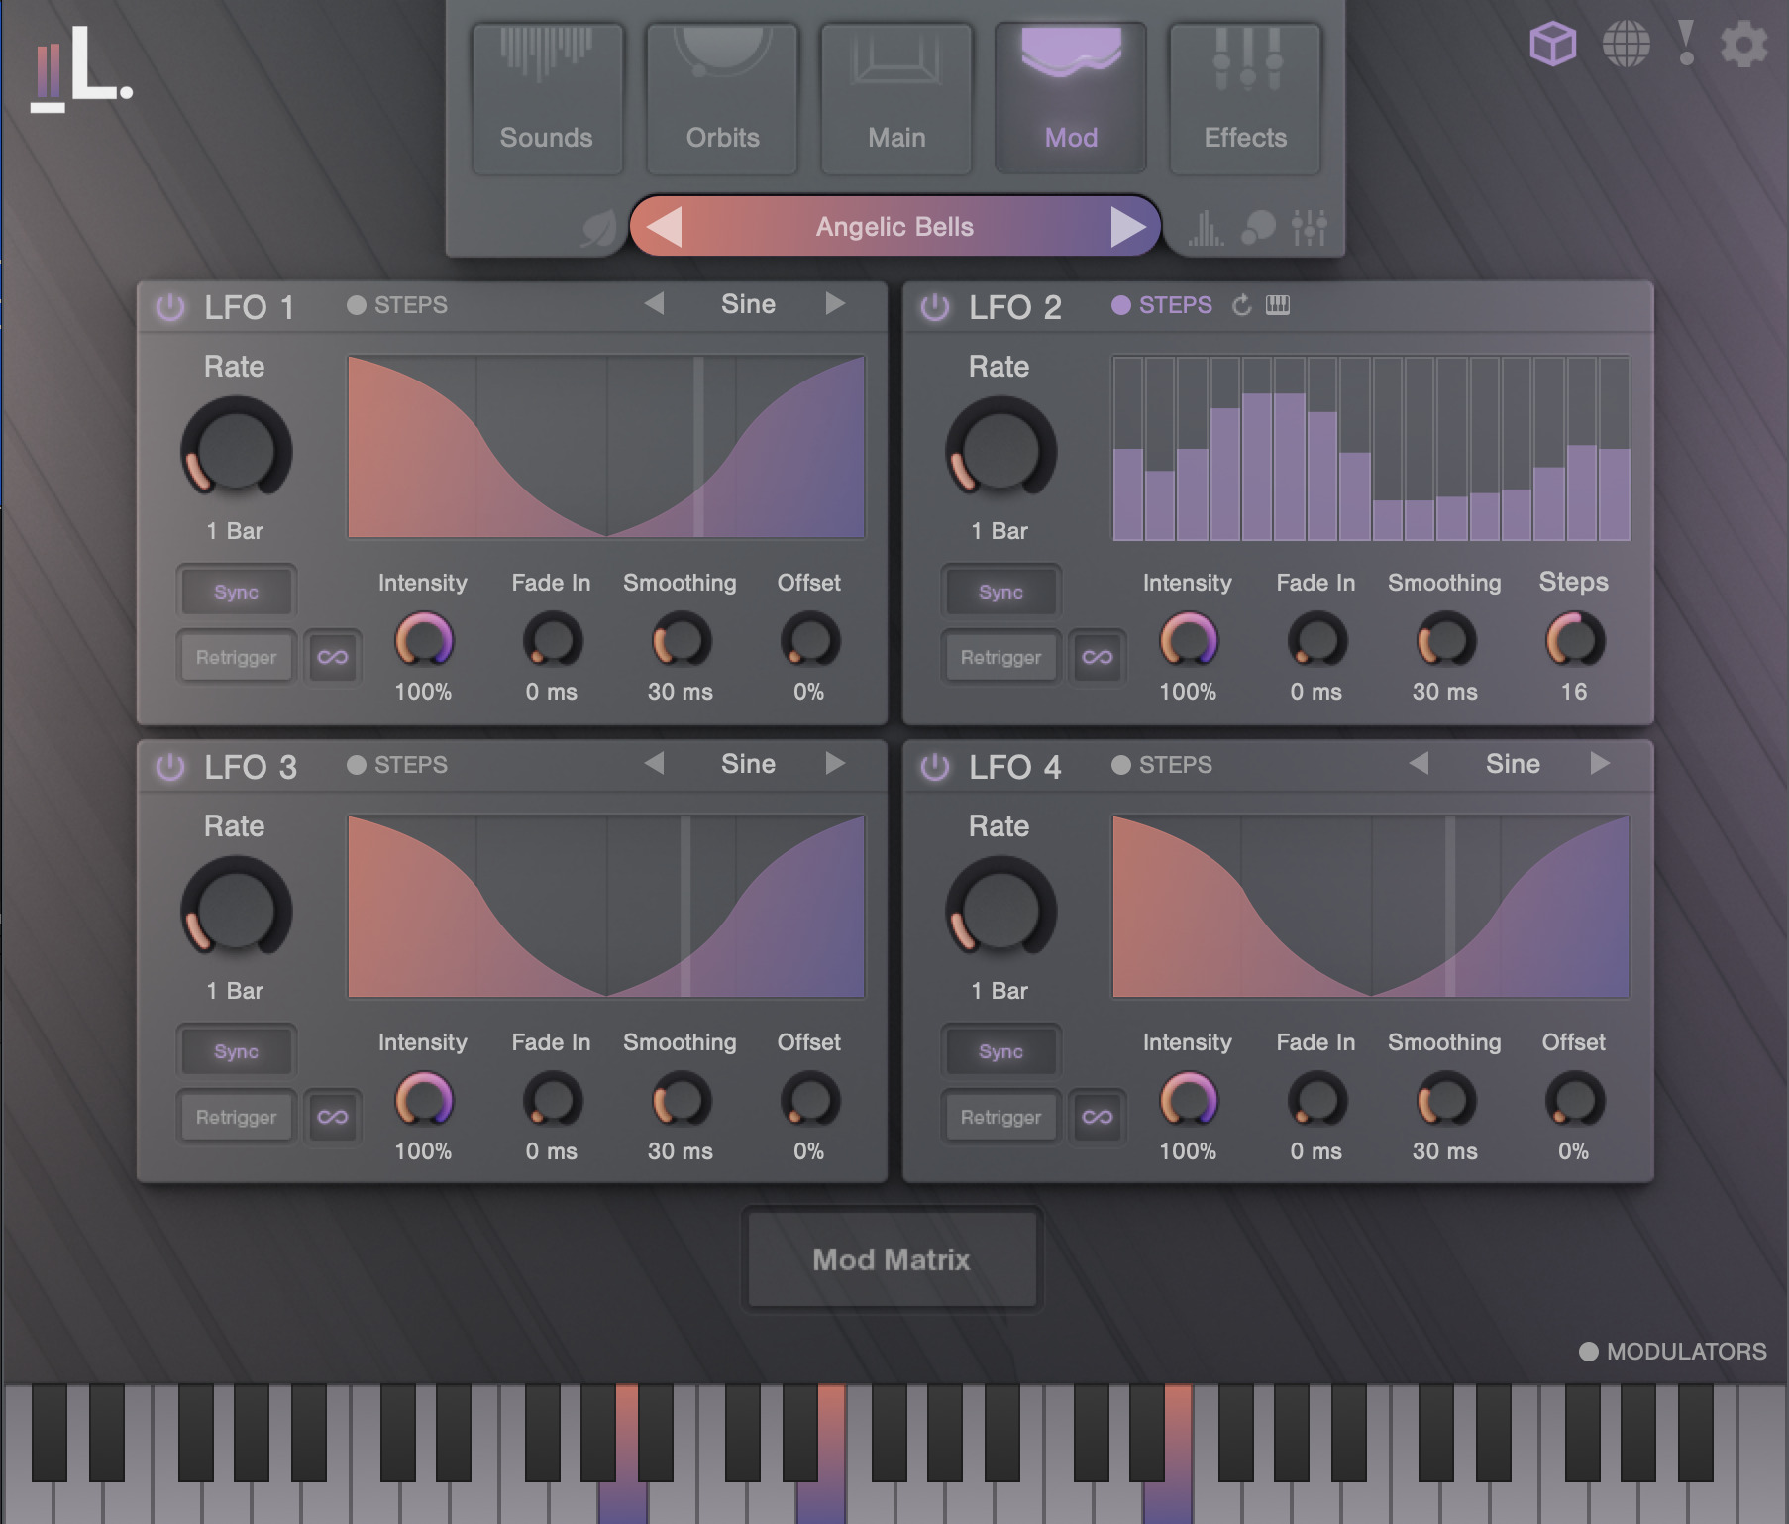Select next waveform for LFO 3
Image resolution: width=1789 pixels, height=1524 pixels.
click(836, 763)
